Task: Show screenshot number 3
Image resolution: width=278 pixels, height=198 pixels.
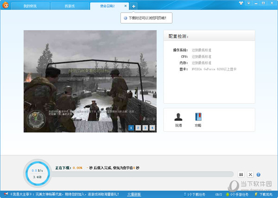Action: pyautogui.click(x=145, y=128)
